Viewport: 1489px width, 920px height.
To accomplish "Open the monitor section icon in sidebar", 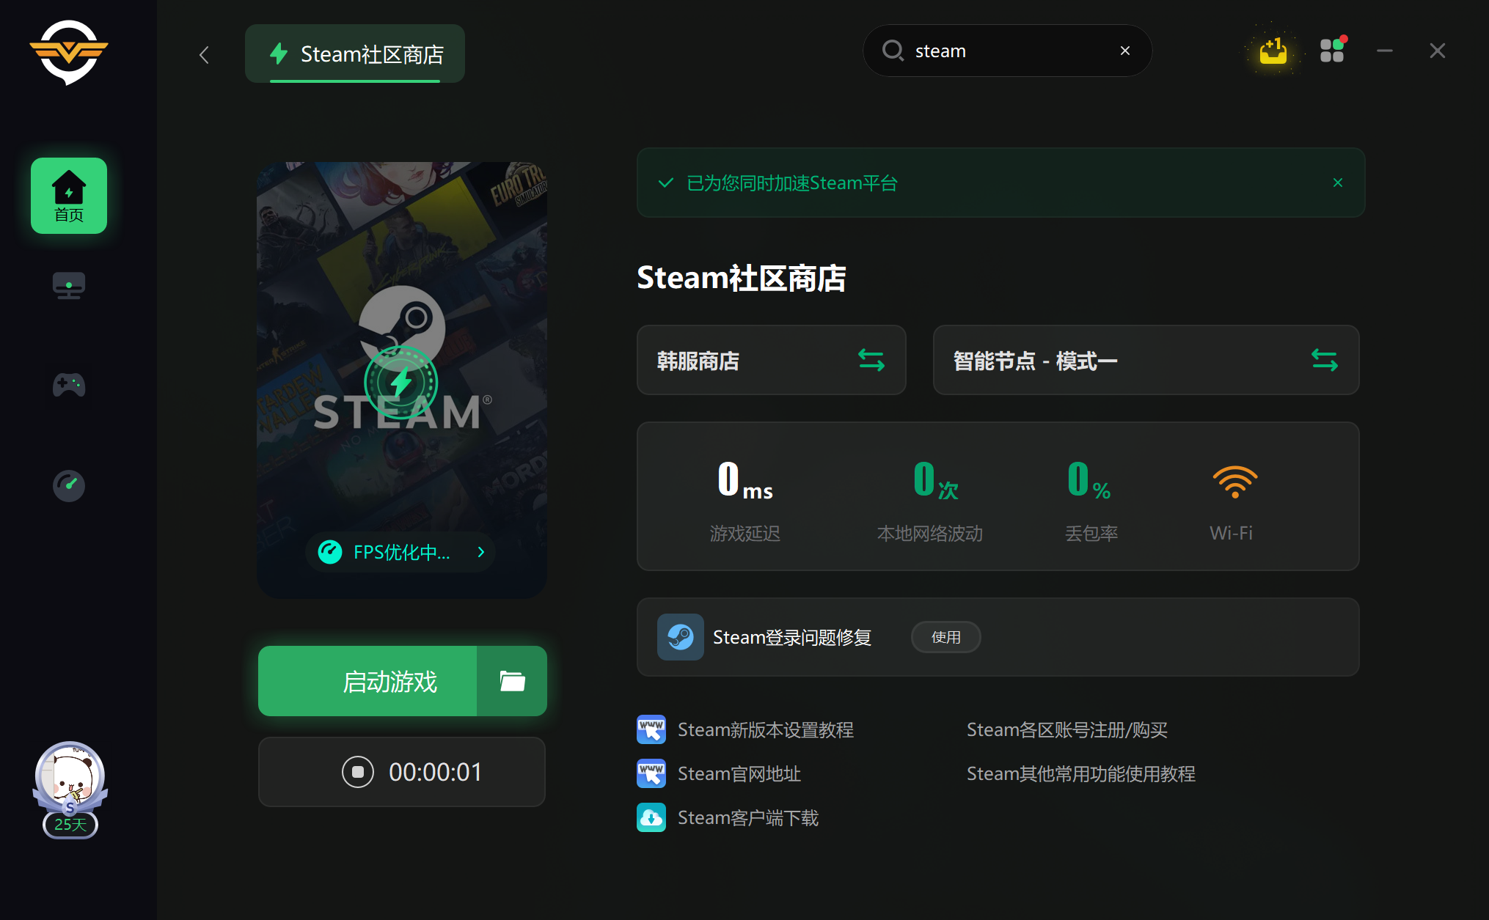I will 68,286.
